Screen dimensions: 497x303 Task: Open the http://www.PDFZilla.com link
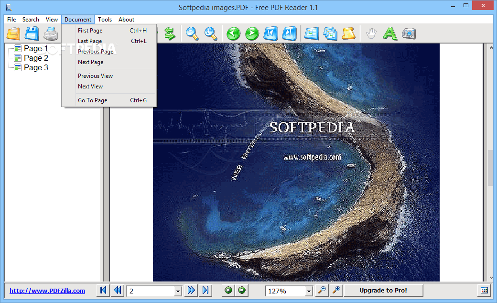(47, 291)
